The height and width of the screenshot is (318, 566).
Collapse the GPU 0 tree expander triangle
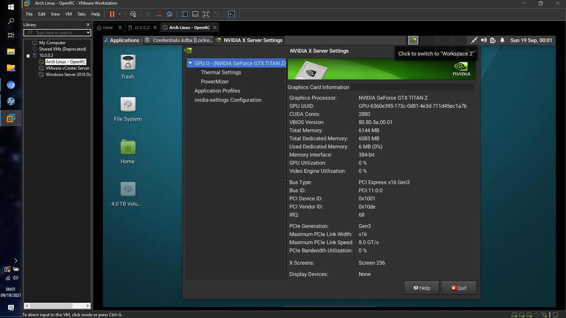point(190,63)
